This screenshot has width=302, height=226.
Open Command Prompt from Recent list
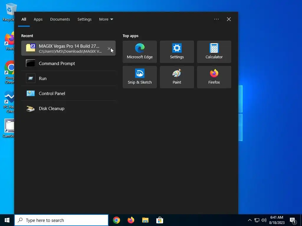68,63
